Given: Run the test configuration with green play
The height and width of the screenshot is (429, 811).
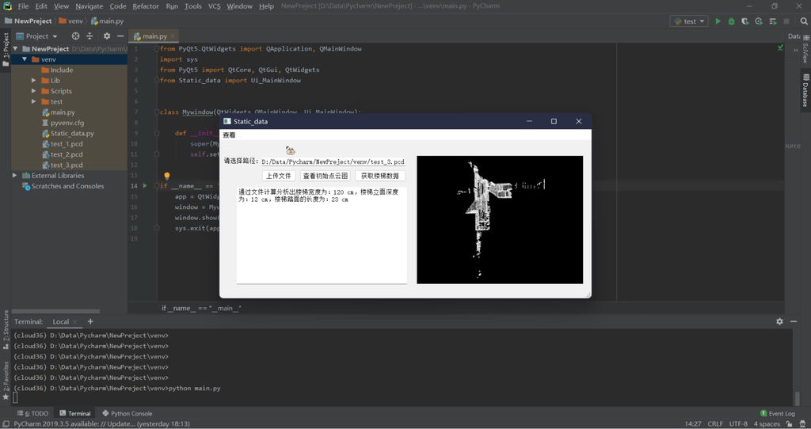Looking at the screenshot, I should pyautogui.click(x=718, y=21).
